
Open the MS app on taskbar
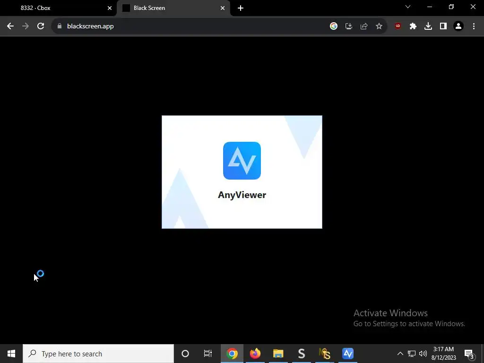[324, 354]
